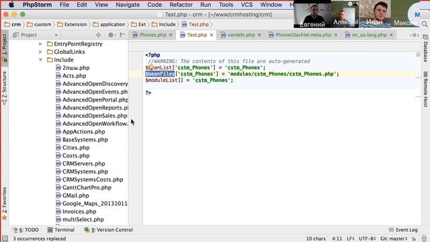This screenshot has height=242, width=430.
Task: Click the tool windows quick-access icon
Action: coord(5,239)
